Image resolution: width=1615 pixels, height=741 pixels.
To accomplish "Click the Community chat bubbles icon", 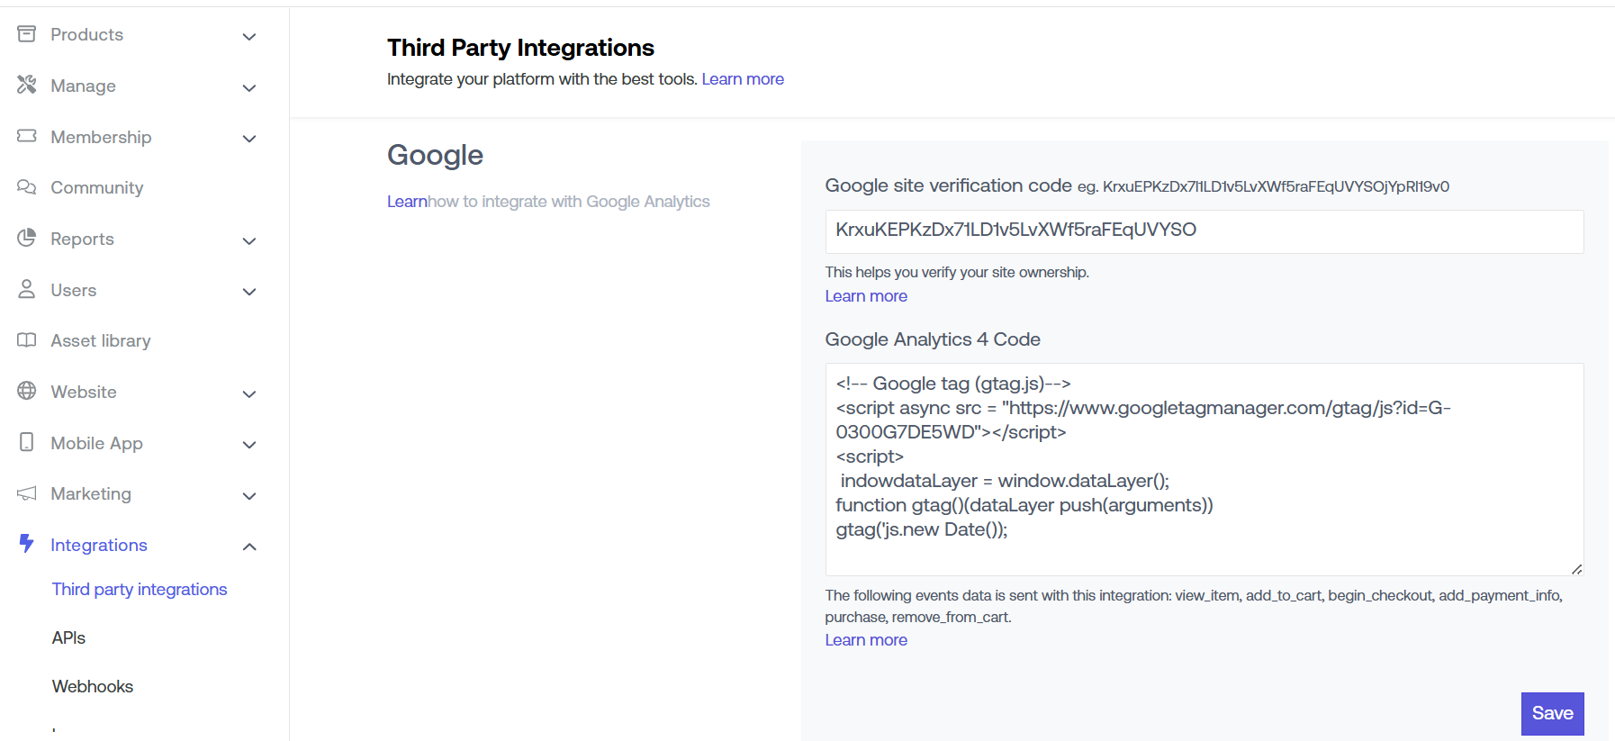I will click(x=27, y=187).
